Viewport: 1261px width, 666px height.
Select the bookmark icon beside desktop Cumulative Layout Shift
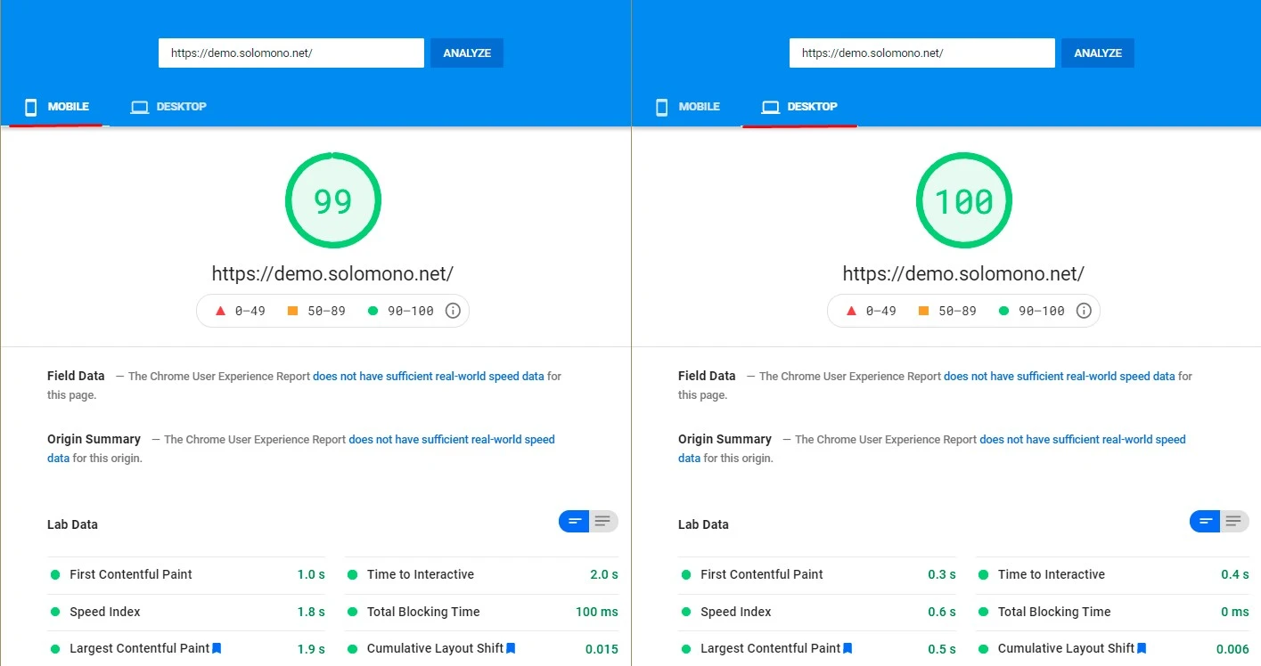[x=1142, y=648]
